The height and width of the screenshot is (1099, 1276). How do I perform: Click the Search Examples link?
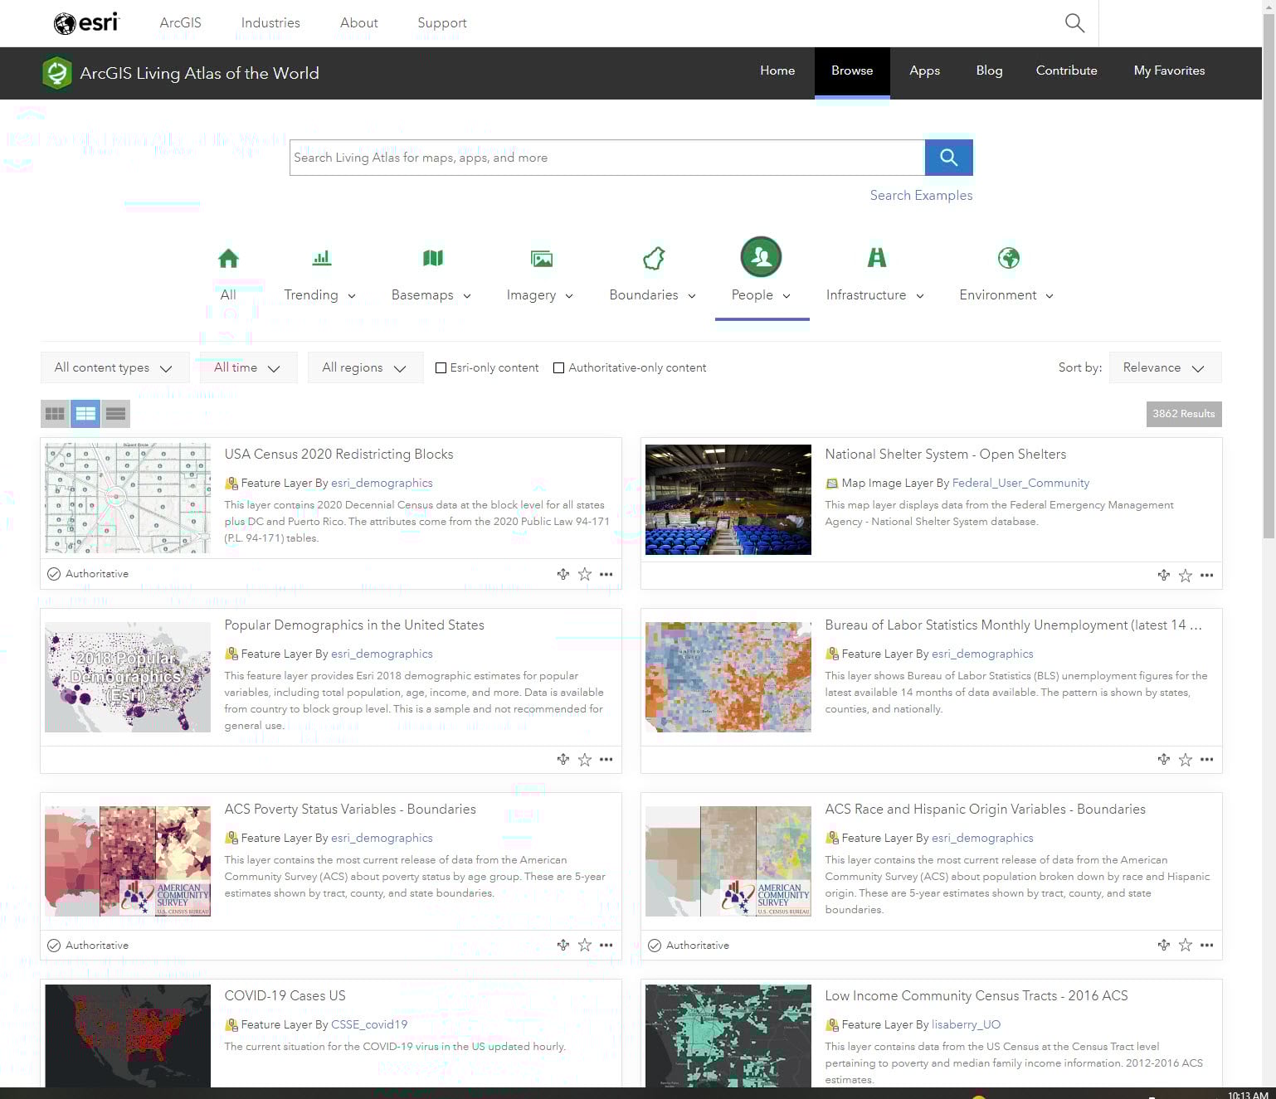click(x=921, y=196)
